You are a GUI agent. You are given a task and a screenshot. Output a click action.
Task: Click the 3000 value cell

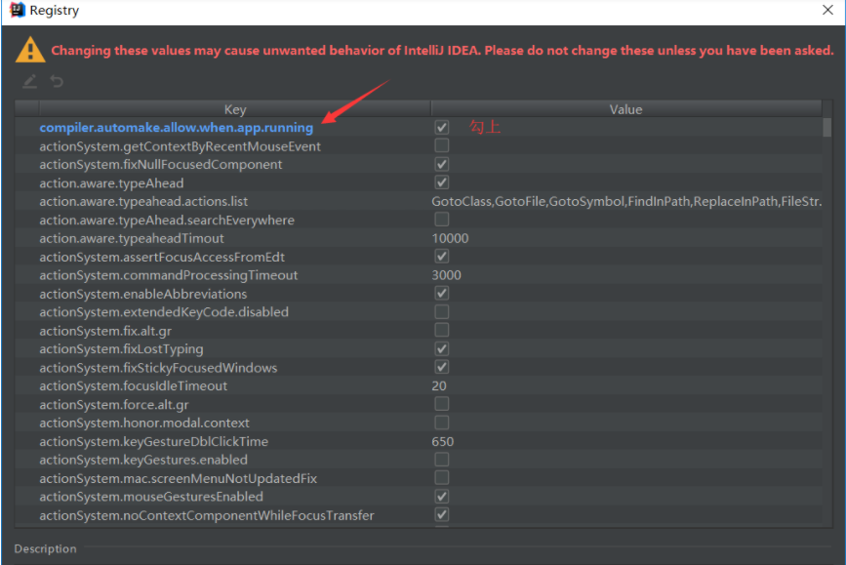(446, 275)
